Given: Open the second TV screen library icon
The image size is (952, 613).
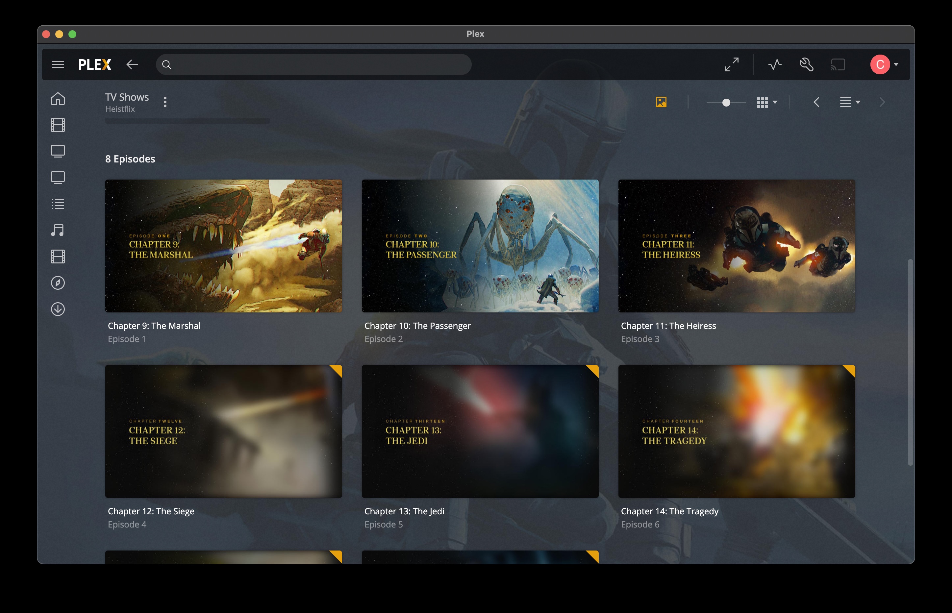Looking at the screenshot, I should (58, 178).
